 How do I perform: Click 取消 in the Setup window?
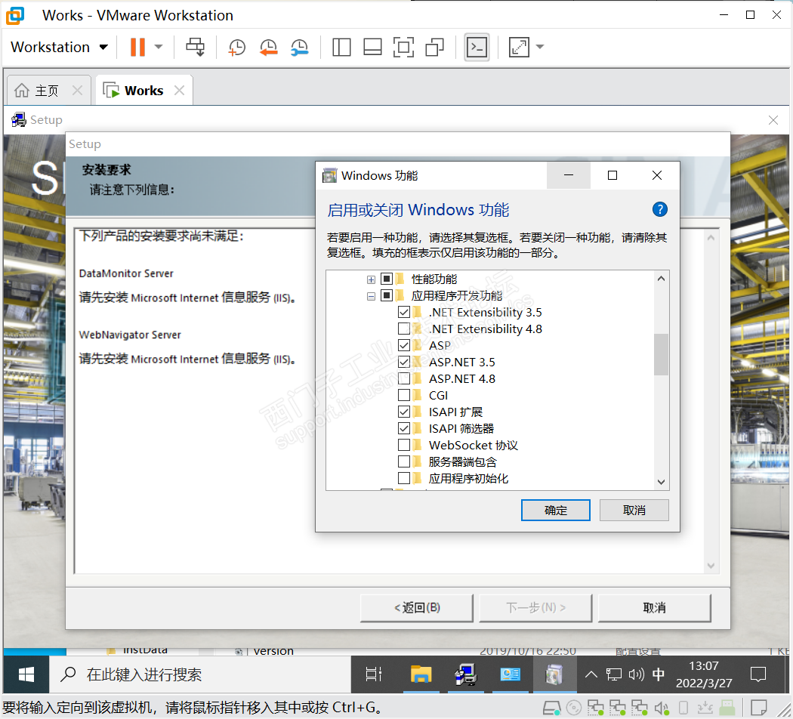click(x=655, y=608)
